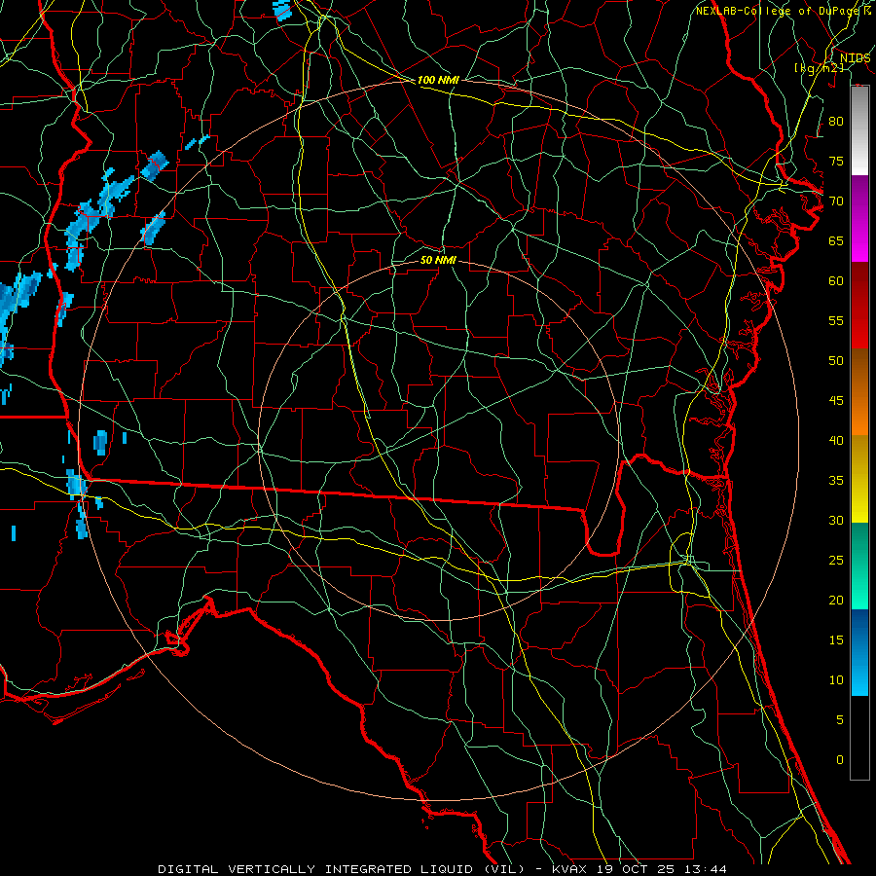Click the legend value 25
The height and width of the screenshot is (876, 876).
836,560
